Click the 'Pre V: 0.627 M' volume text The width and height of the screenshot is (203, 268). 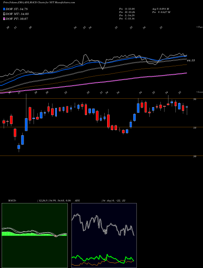pyautogui.click(x=161, y=12)
